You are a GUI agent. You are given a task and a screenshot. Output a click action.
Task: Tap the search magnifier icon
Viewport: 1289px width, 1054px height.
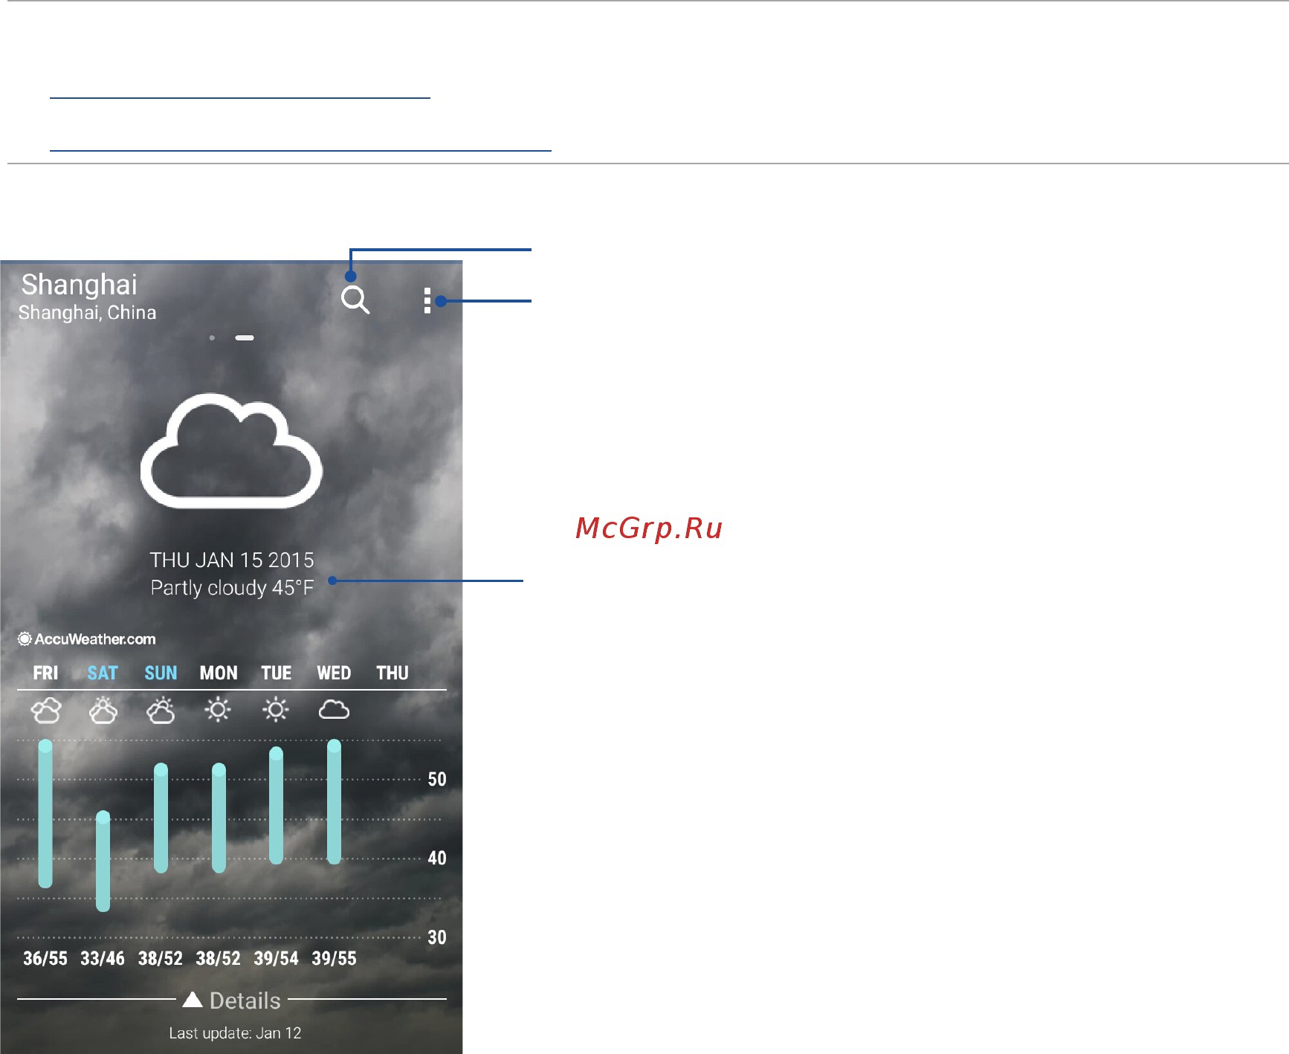pyautogui.click(x=355, y=300)
